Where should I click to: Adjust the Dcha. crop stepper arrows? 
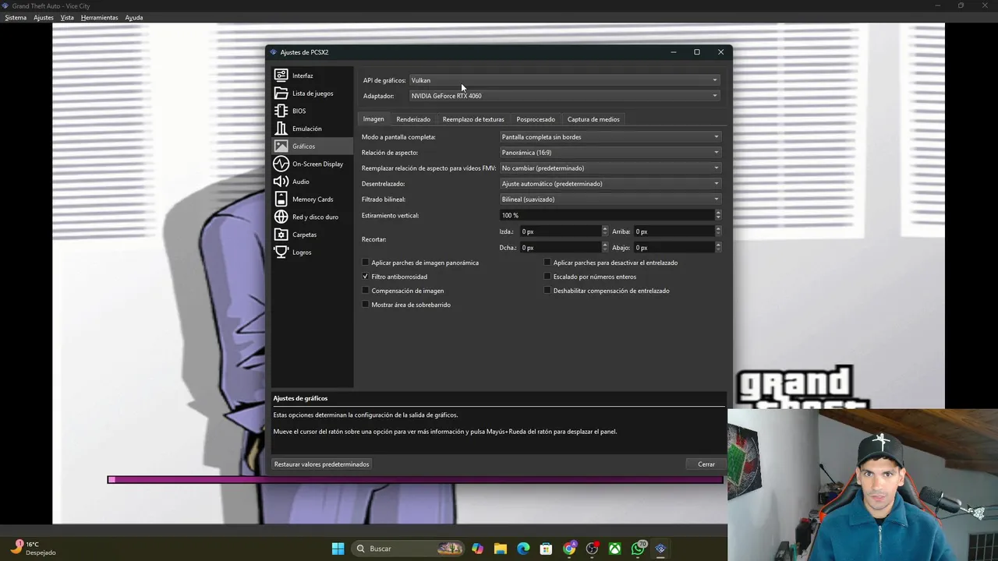605,248
